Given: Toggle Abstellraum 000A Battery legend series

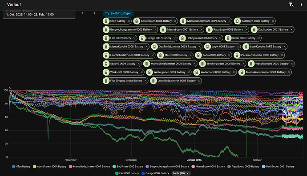Looking at the screenshot, I should click(x=49, y=167).
